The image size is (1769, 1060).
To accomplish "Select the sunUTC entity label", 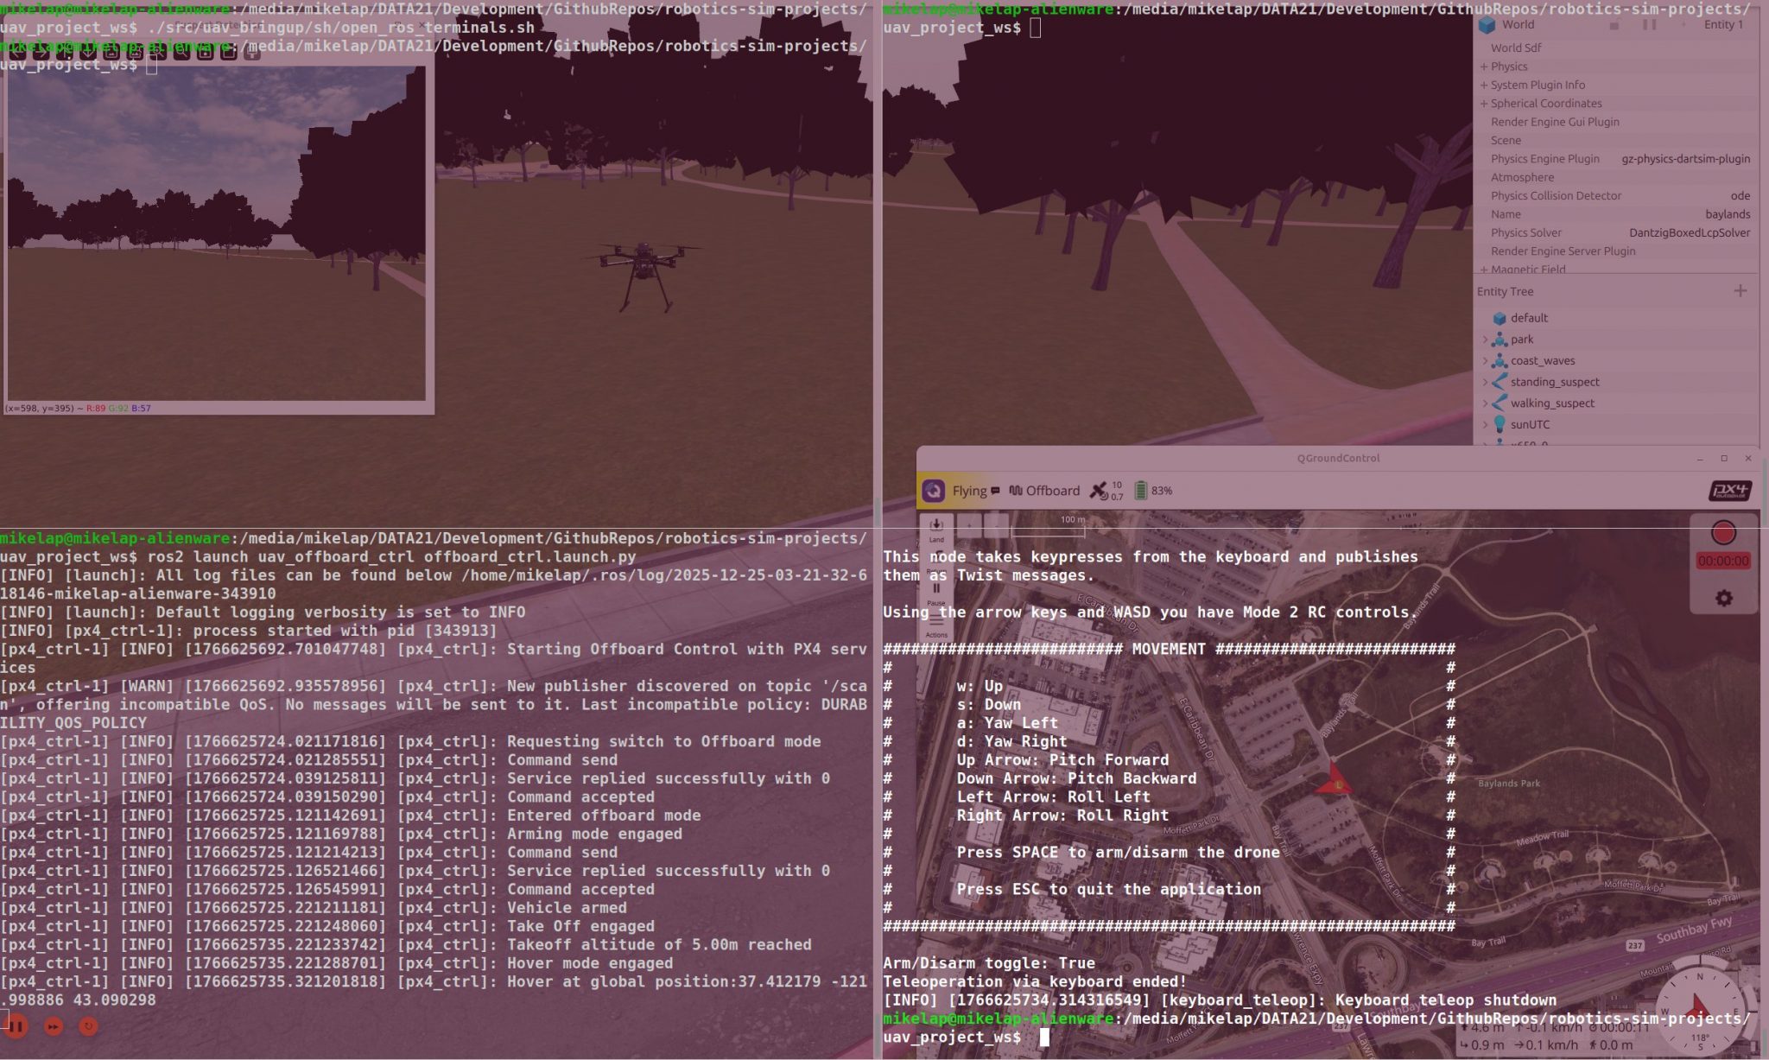I will click(x=1530, y=424).
